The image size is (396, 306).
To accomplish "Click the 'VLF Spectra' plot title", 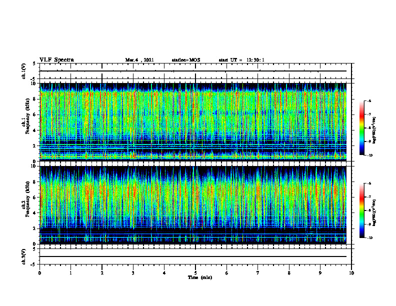I will (x=56, y=60).
